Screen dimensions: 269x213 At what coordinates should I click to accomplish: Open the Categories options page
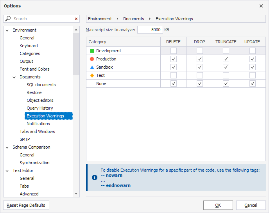[30, 53]
